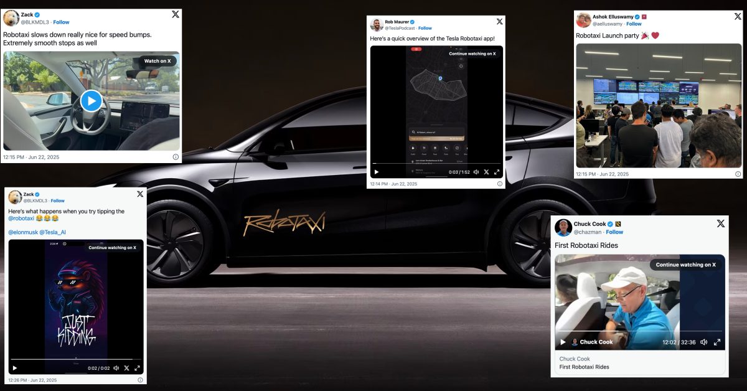Seek on the Just Kidding video progress bar
747x391 pixels.
tap(75, 359)
